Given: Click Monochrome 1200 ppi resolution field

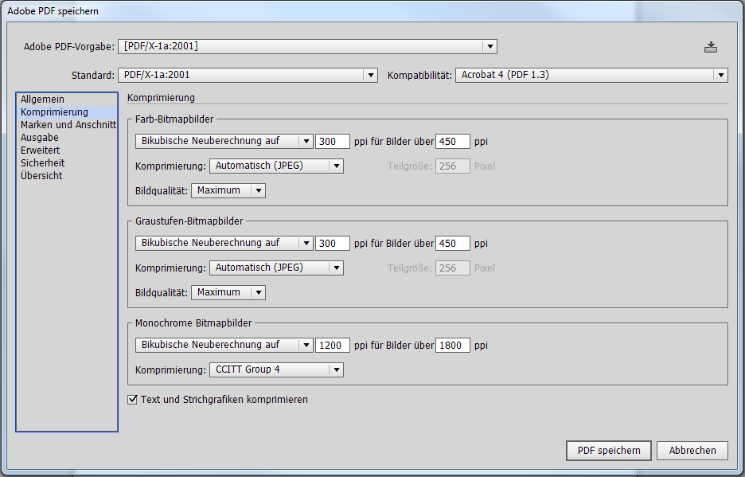Looking at the screenshot, I should click(x=333, y=346).
